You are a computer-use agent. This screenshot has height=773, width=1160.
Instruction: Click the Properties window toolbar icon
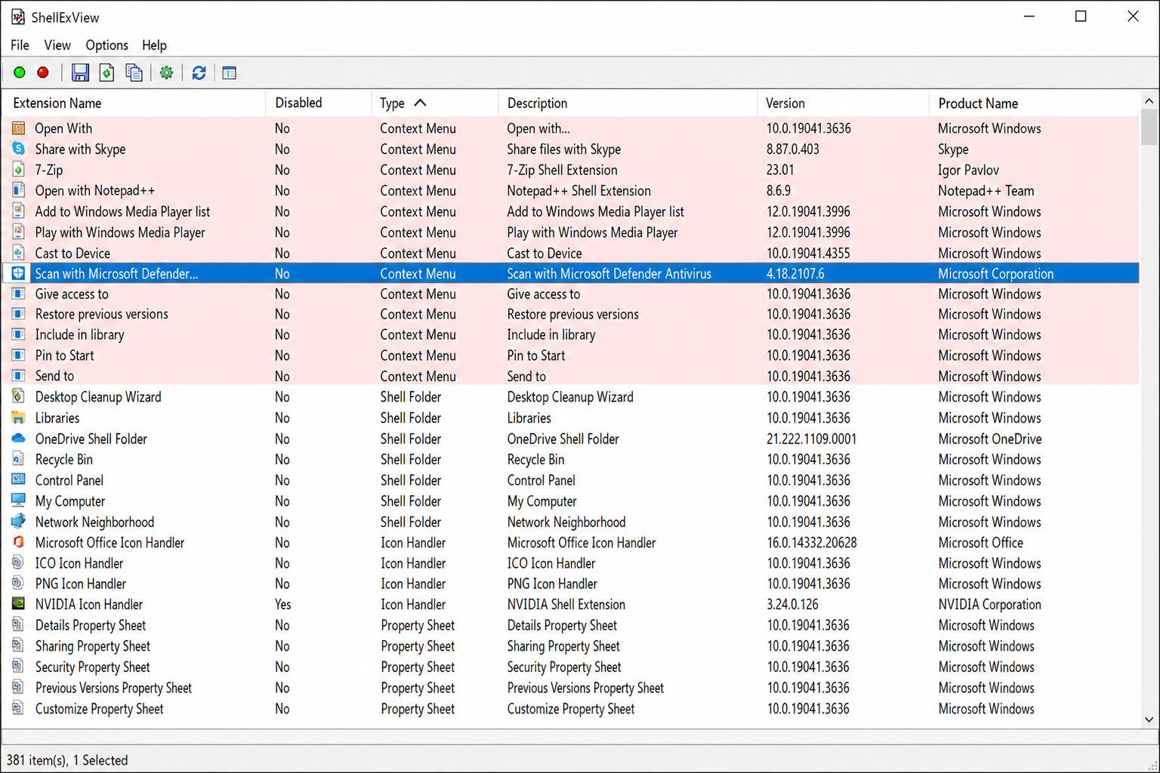(x=230, y=73)
